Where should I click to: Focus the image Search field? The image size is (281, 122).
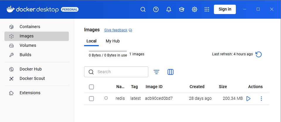[x=120, y=72]
